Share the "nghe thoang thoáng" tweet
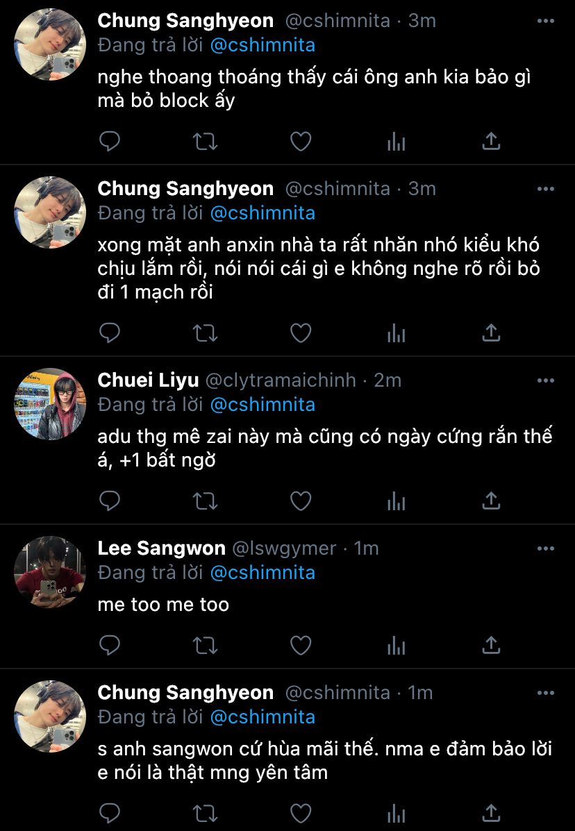Screen dimensions: 575x831 click(x=491, y=142)
